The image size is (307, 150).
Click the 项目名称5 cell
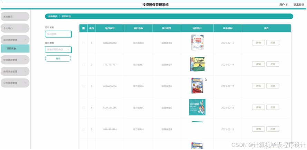click(138, 108)
